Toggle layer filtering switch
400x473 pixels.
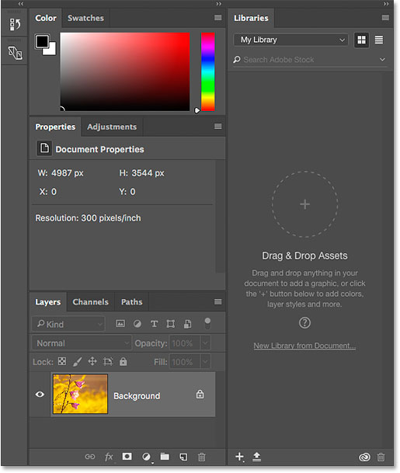[x=207, y=323]
